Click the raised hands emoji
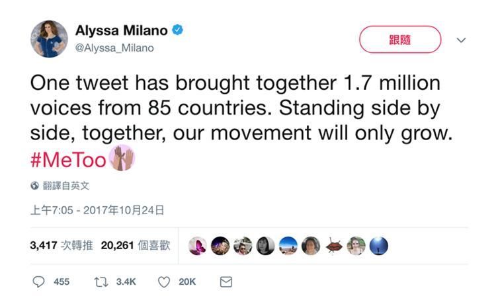496x306 pixels. [x=122, y=158]
